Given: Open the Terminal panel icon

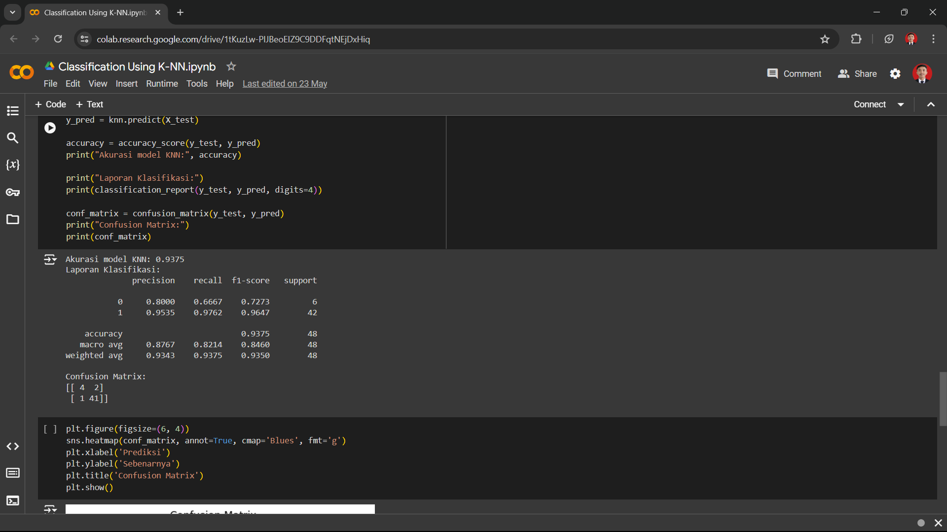Looking at the screenshot, I should (x=13, y=500).
